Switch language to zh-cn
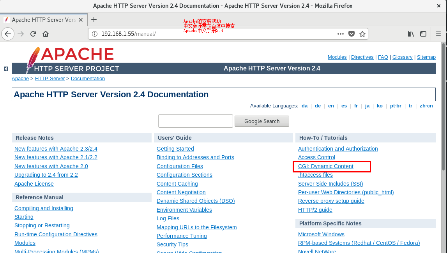 [426, 105]
